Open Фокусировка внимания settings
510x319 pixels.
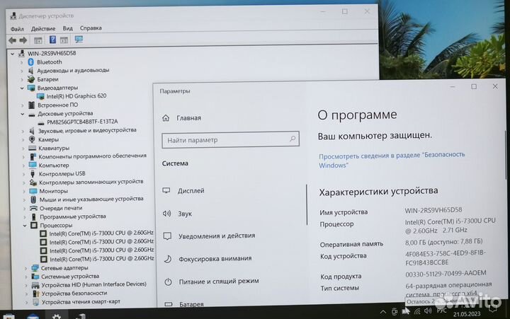(215, 258)
